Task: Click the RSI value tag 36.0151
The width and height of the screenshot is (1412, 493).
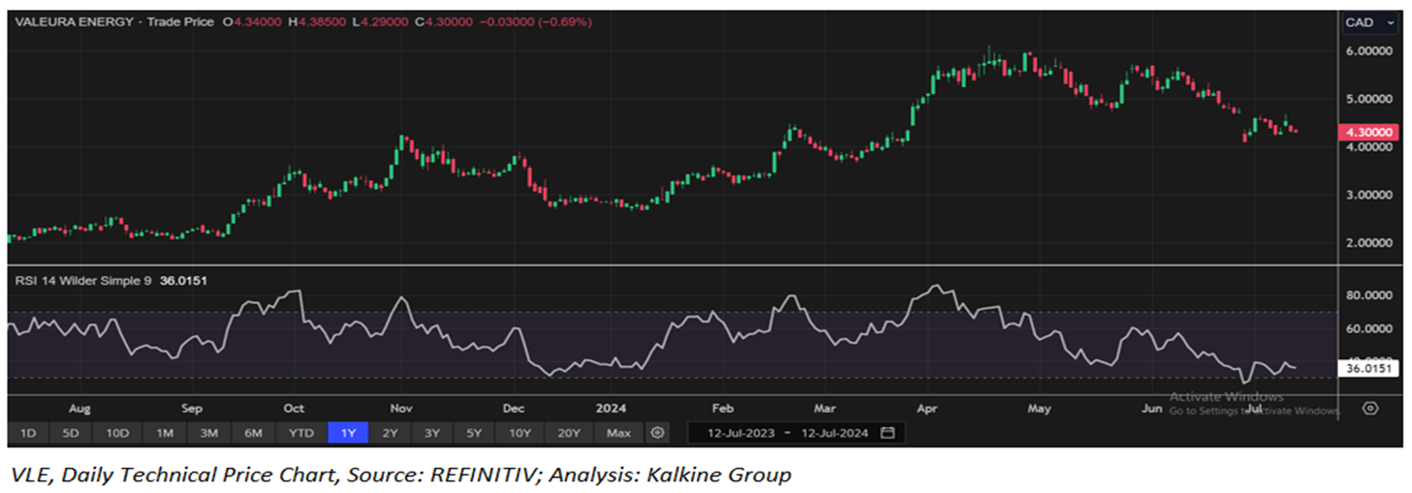Action: [1369, 368]
